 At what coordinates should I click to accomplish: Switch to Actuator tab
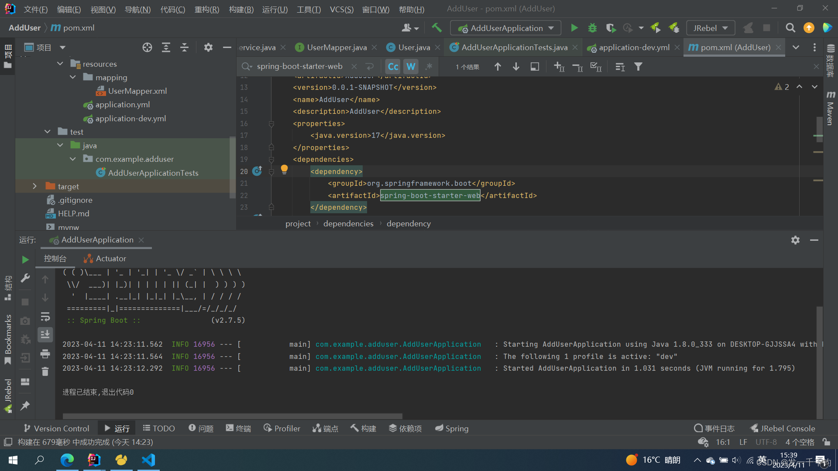pos(105,259)
